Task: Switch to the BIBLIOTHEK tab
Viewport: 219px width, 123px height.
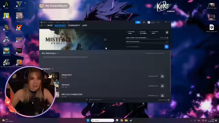Action: 60,25
